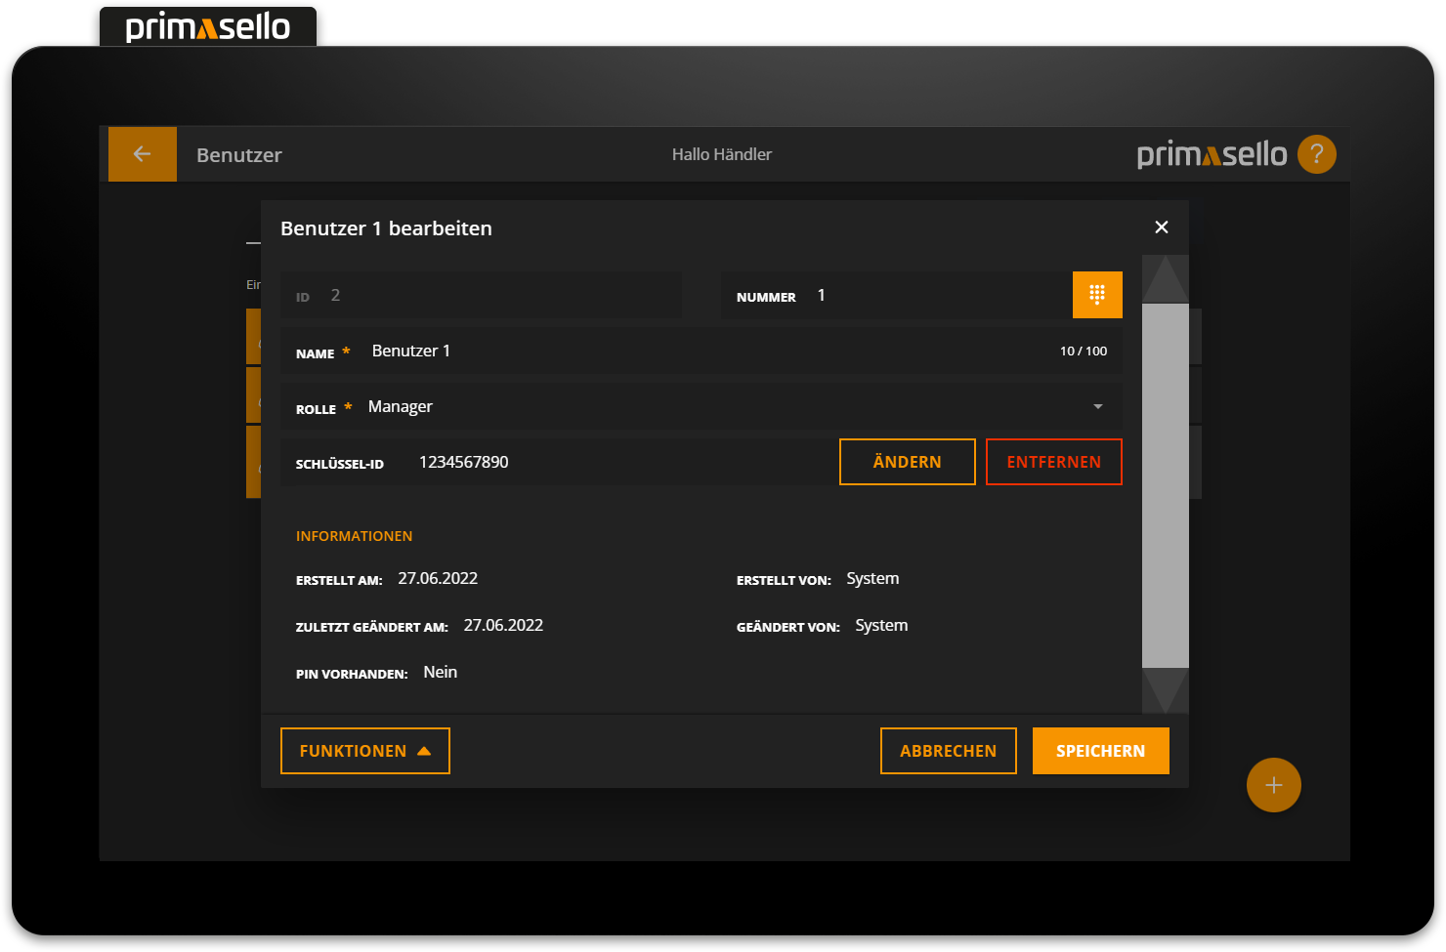Switch to the primasello browser tab
This screenshot has height=952, width=1446.
(x=207, y=25)
